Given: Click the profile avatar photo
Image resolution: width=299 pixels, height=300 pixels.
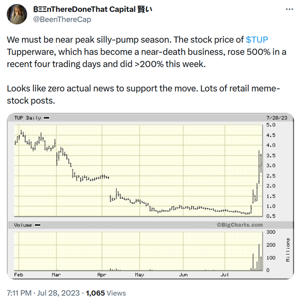Looking at the screenshot, I should coord(16,15).
